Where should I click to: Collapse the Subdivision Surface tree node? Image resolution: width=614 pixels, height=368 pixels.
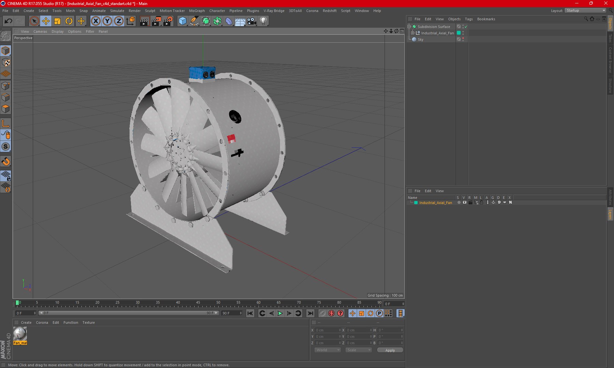[409, 27]
